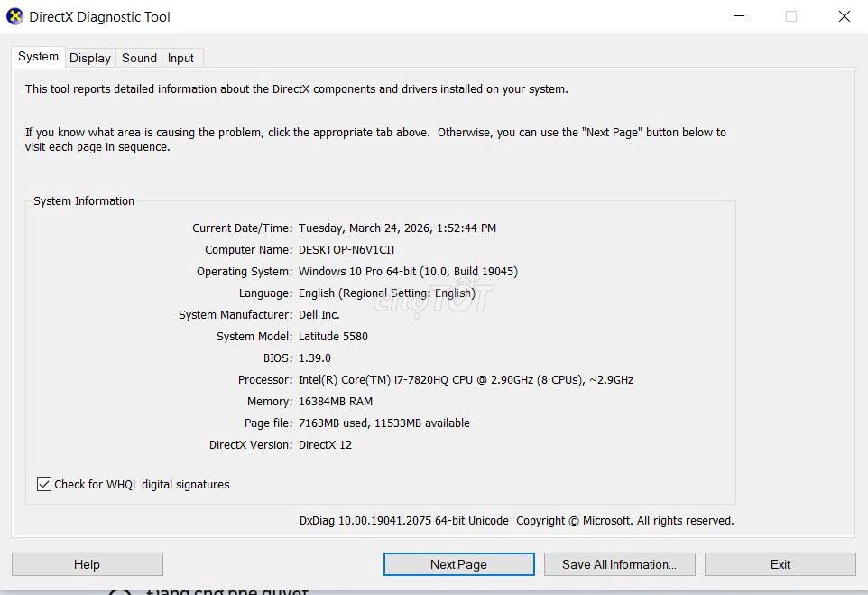Minimize the DirectX Diagnostic Tool window

[x=739, y=16]
